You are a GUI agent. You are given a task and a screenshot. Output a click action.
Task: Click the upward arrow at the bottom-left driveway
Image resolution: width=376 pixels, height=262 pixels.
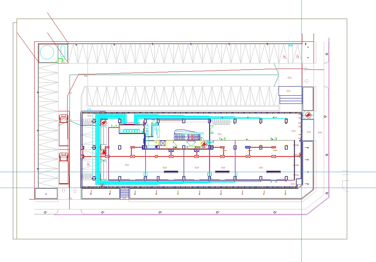75,191
